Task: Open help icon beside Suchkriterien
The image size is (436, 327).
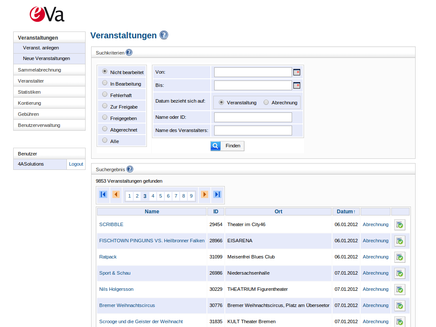Action: pyautogui.click(x=129, y=52)
